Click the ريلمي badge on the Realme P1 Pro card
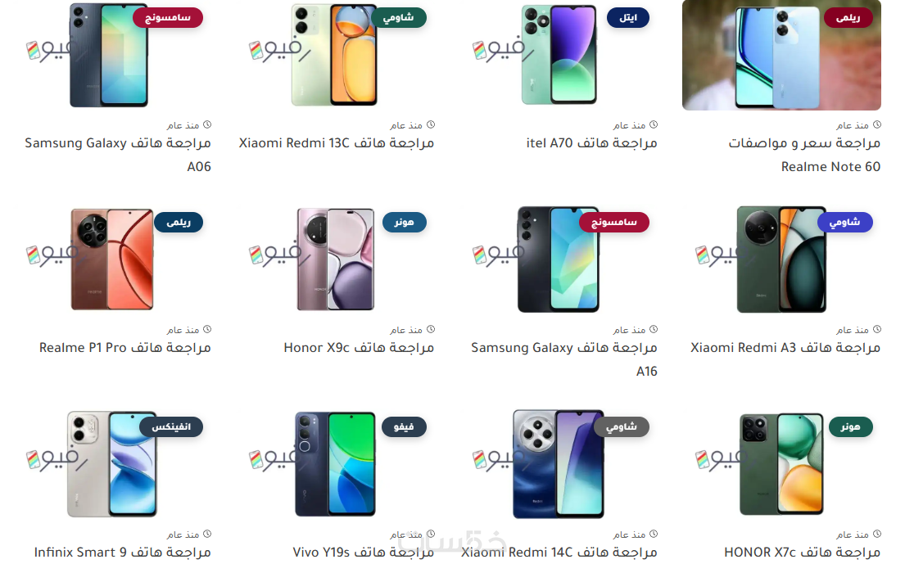This screenshot has height=564, width=905. (x=179, y=222)
